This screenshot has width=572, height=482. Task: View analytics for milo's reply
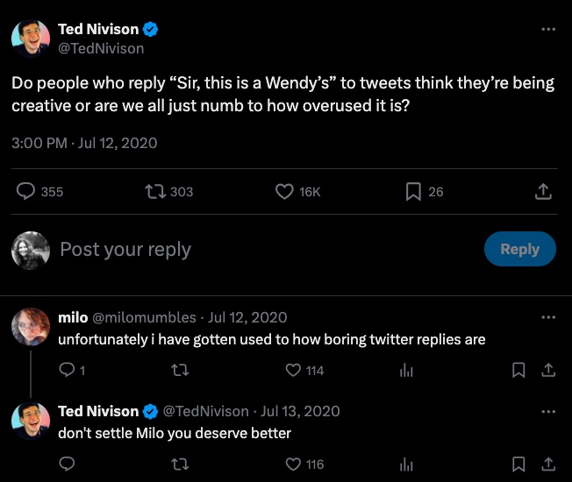406,371
